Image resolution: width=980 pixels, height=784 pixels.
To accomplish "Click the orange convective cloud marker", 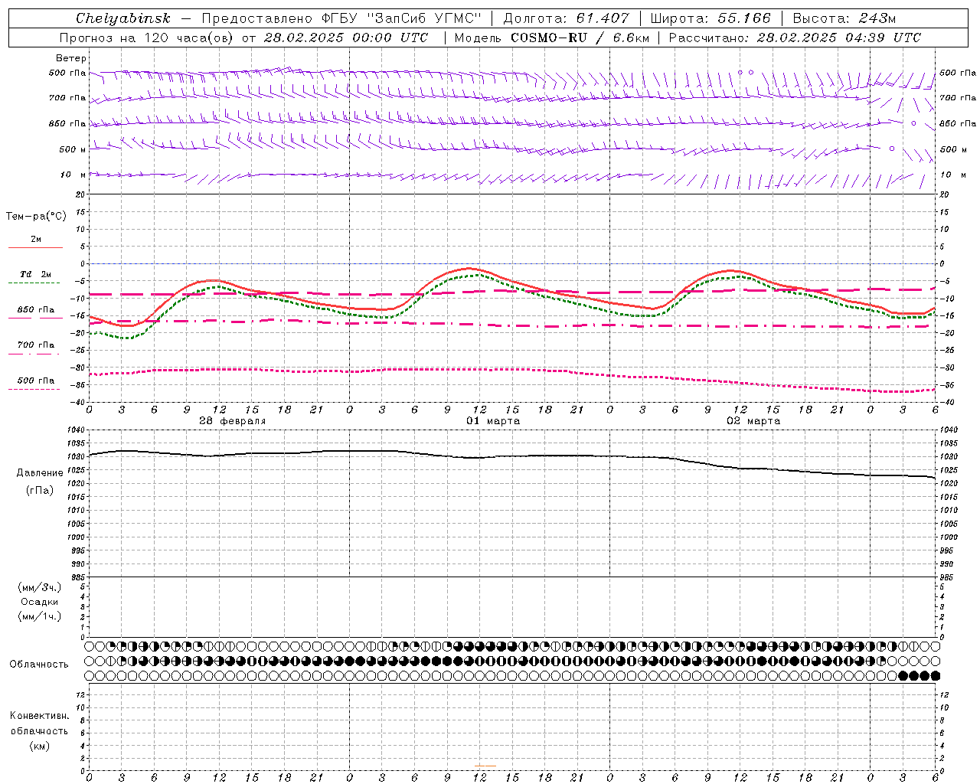I will point(485,766).
